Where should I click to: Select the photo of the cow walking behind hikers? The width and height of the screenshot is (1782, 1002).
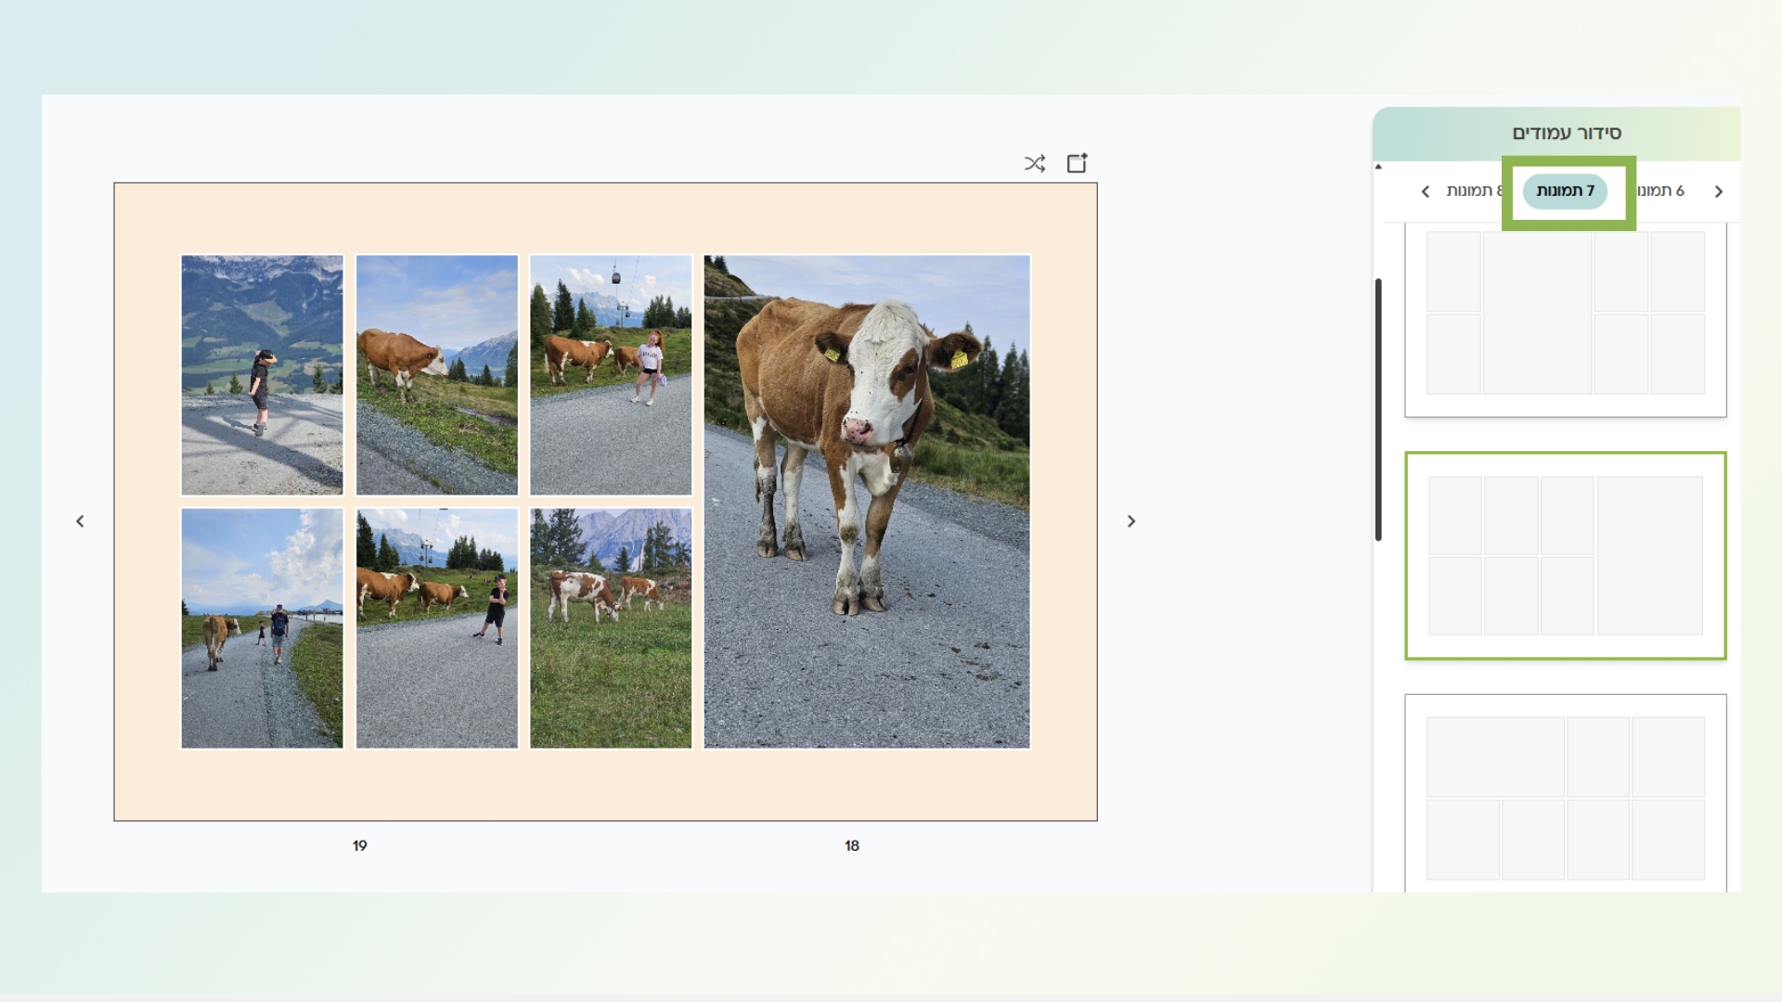(262, 628)
